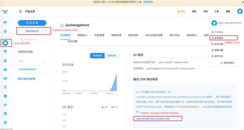Open the funnel-shaped sidebar icon

pyautogui.click(x=5, y=52)
